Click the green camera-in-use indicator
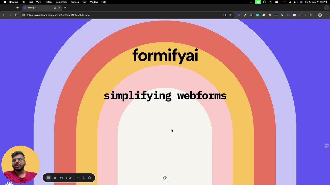The width and height of the screenshot is (330, 185). [258, 2]
